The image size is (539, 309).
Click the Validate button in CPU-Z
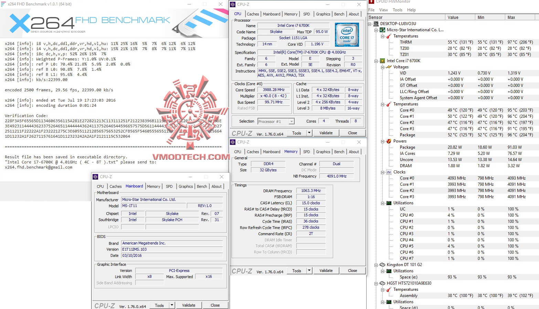coord(326,133)
